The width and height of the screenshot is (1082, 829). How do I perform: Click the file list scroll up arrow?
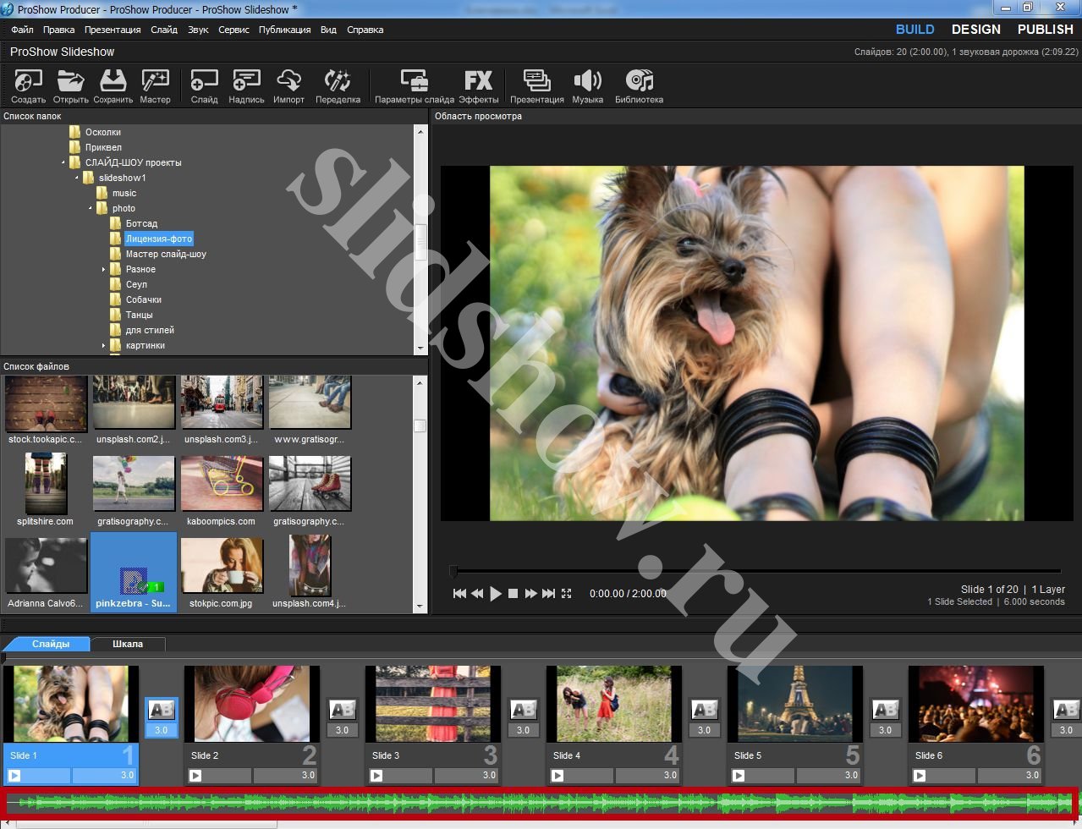click(x=420, y=382)
